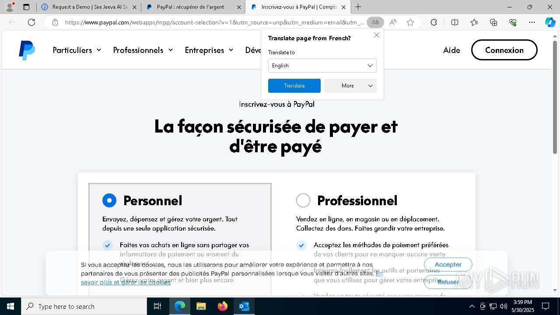560x315 pixels.
Task: Open Microsoft Edge taskbar icon
Action: (180, 306)
